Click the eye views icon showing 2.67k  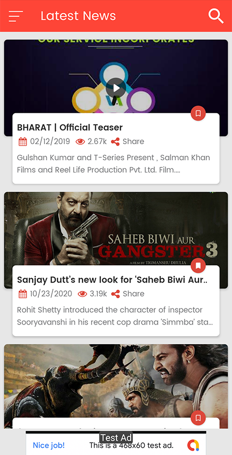[x=80, y=142]
